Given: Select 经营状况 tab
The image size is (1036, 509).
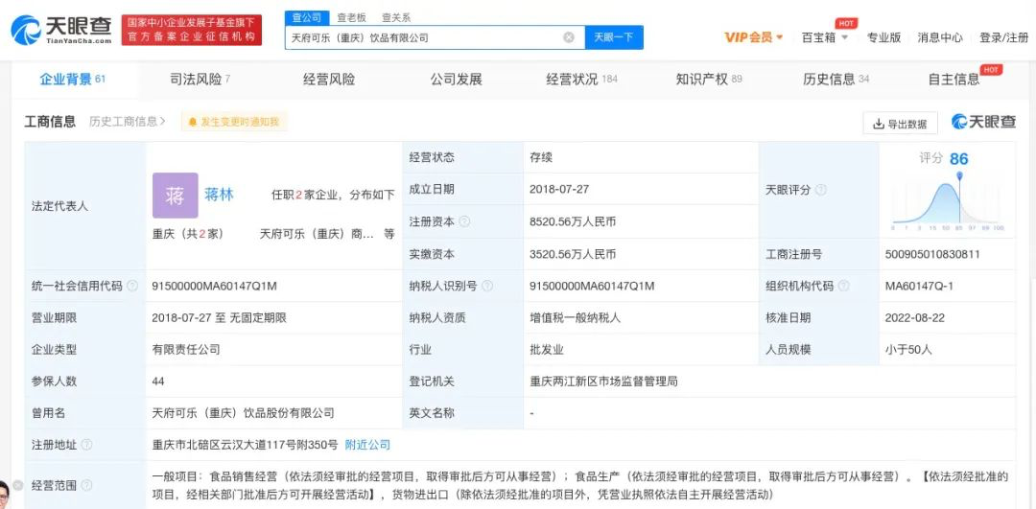Looking at the screenshot, I should 581,80.
